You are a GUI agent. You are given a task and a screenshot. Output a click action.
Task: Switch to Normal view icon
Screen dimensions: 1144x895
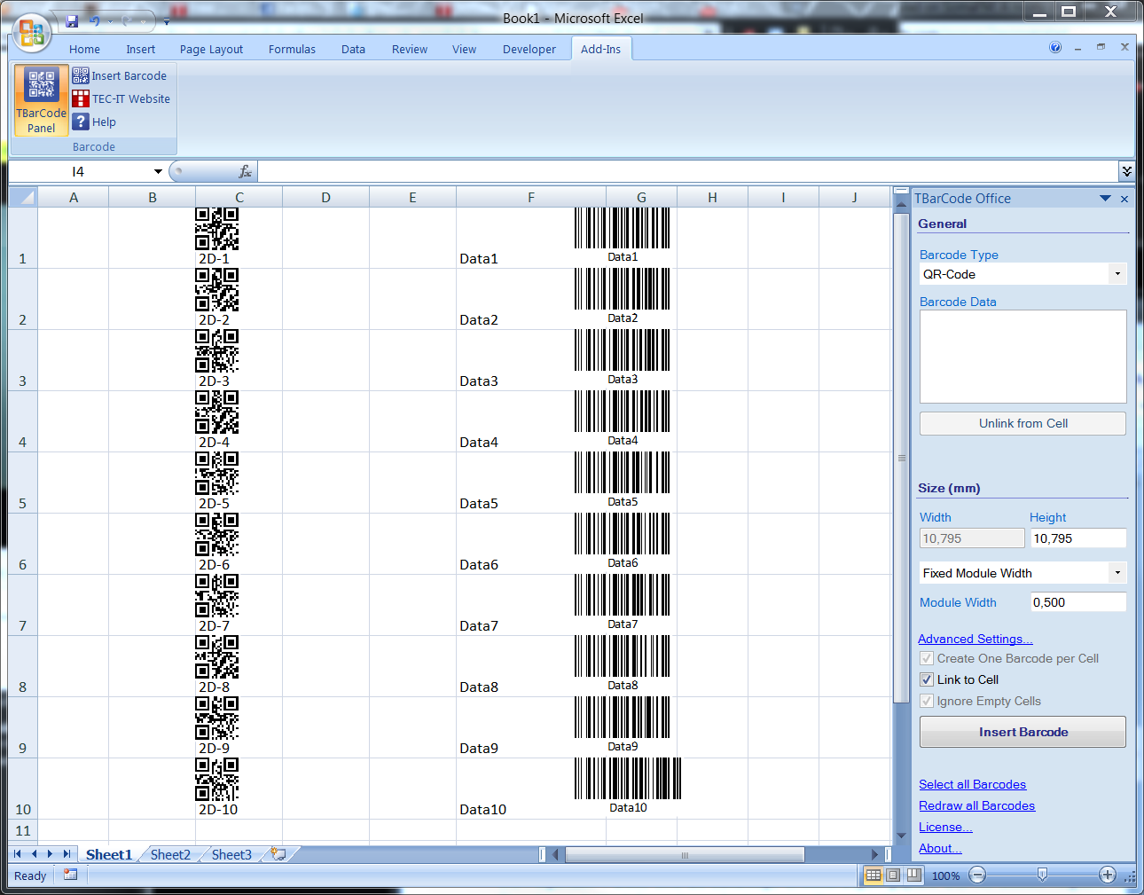[x=874, y=875]
